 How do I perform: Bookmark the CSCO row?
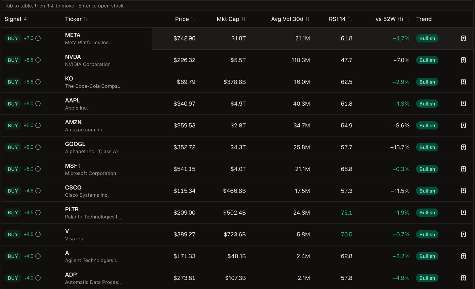coord(463,191)
